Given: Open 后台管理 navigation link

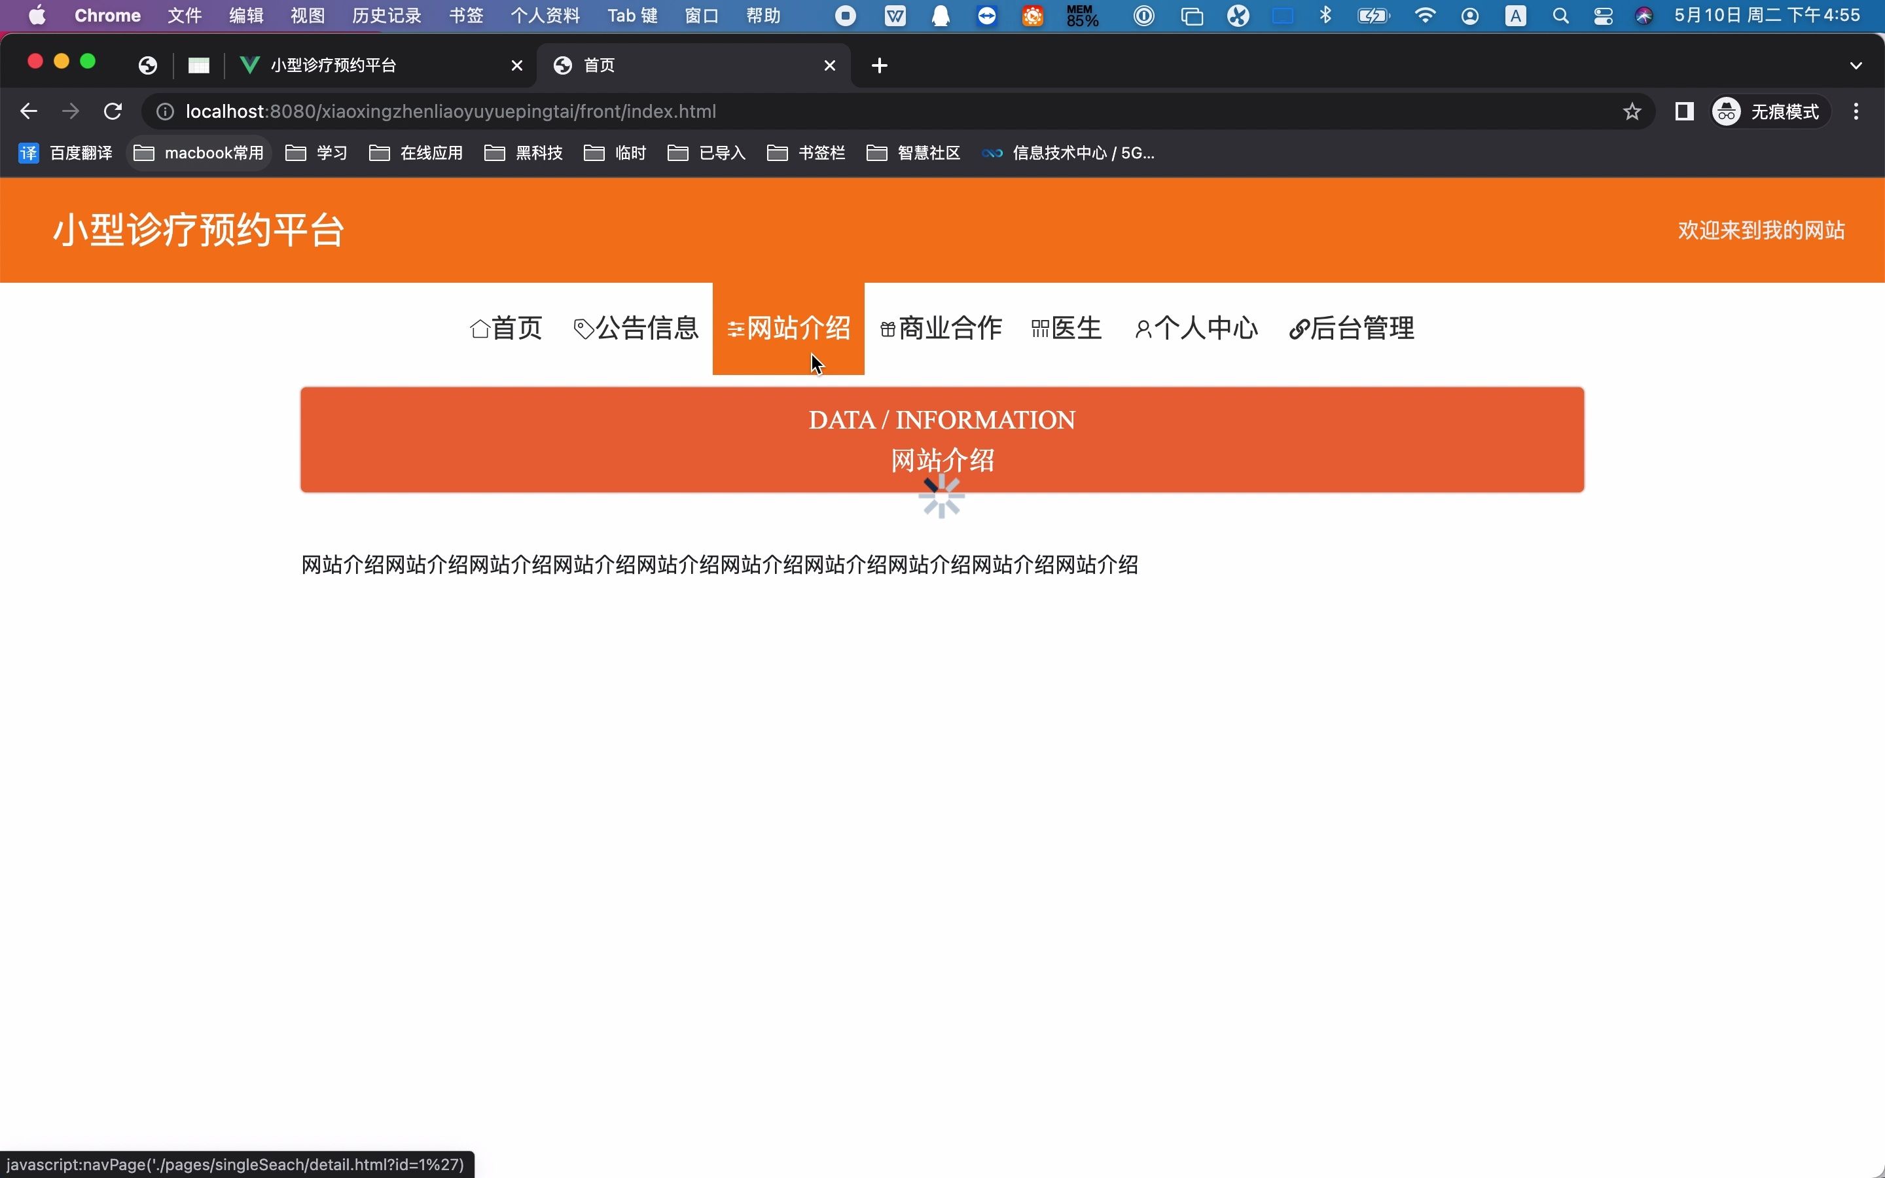Looking at the screenshot, I should 1352,328.
